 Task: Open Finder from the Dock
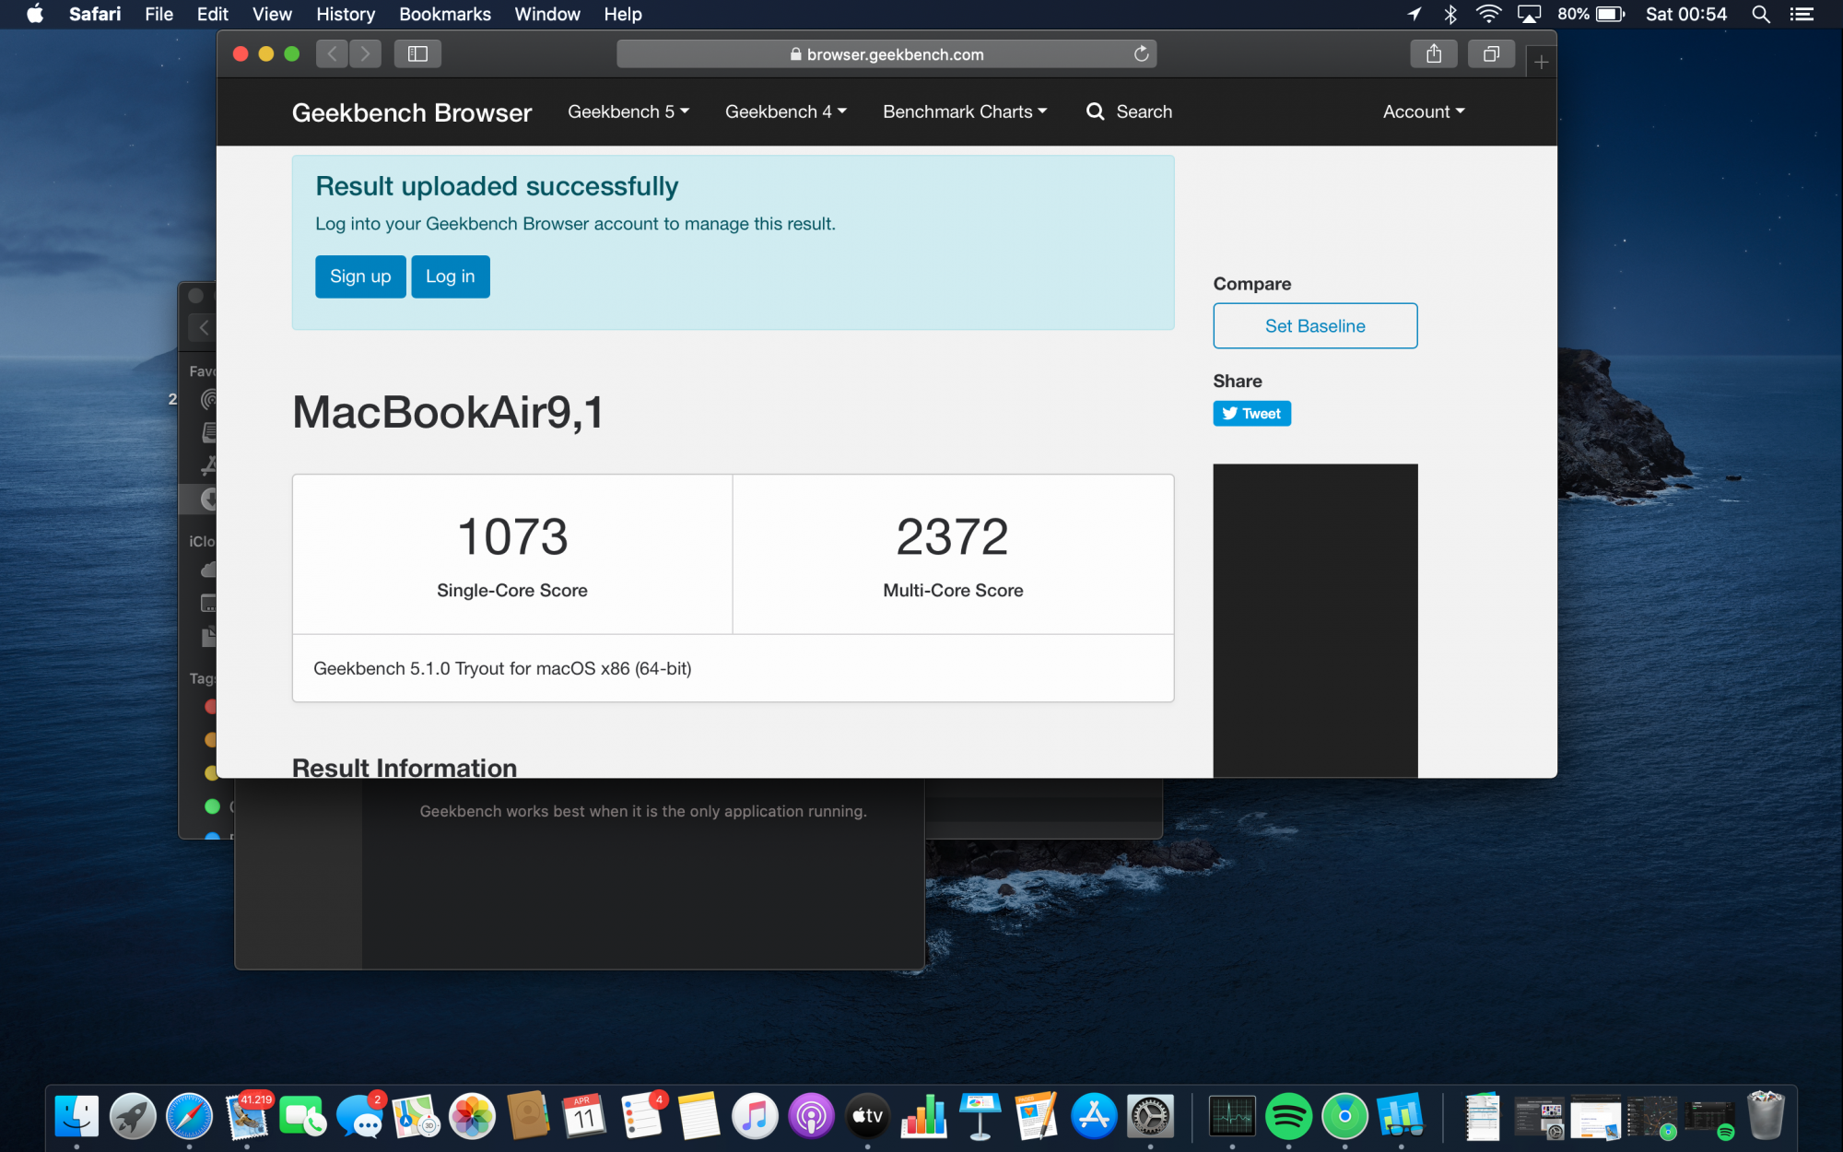(x=76, y=1116)
